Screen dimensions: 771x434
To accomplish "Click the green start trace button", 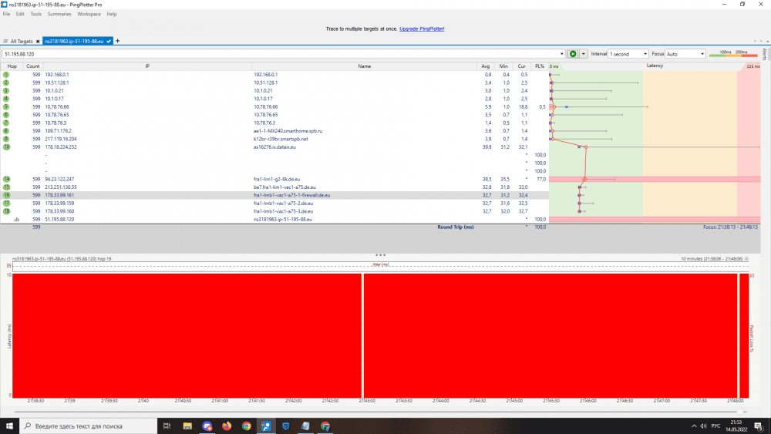I will click(573, 54).
